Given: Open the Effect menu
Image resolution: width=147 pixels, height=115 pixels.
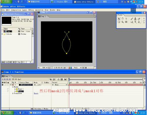Looking at the screenshot, I should (31, 10).
